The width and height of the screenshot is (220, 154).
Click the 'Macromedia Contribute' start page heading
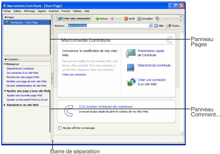tap(86, 40)
